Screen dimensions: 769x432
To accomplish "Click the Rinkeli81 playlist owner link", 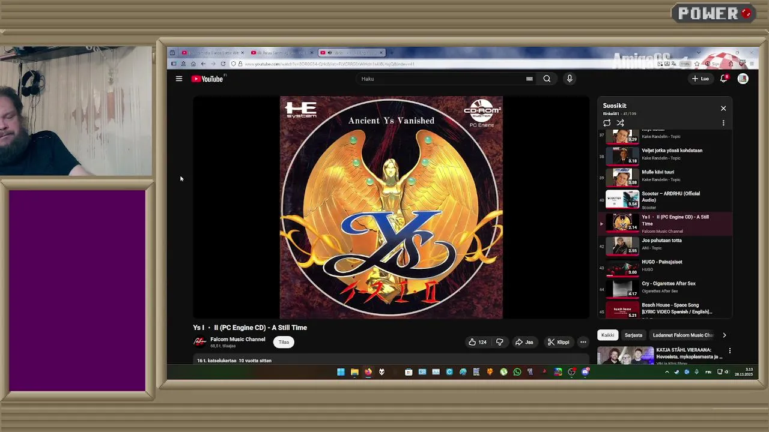I will coord(611,113).
